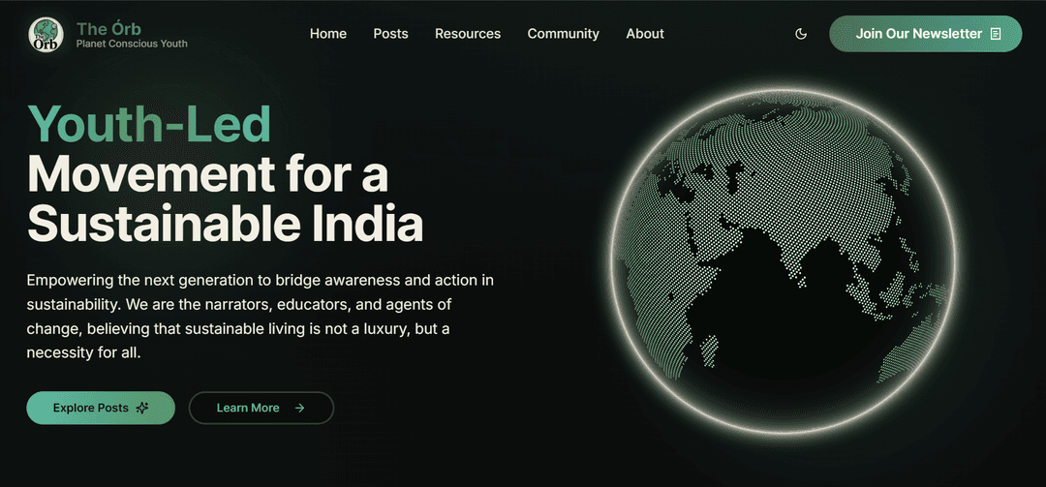The width and height of the screenshot is (1046, 487).
Task: Click the "Sustainable India" headline line
Action: point(225,224)
